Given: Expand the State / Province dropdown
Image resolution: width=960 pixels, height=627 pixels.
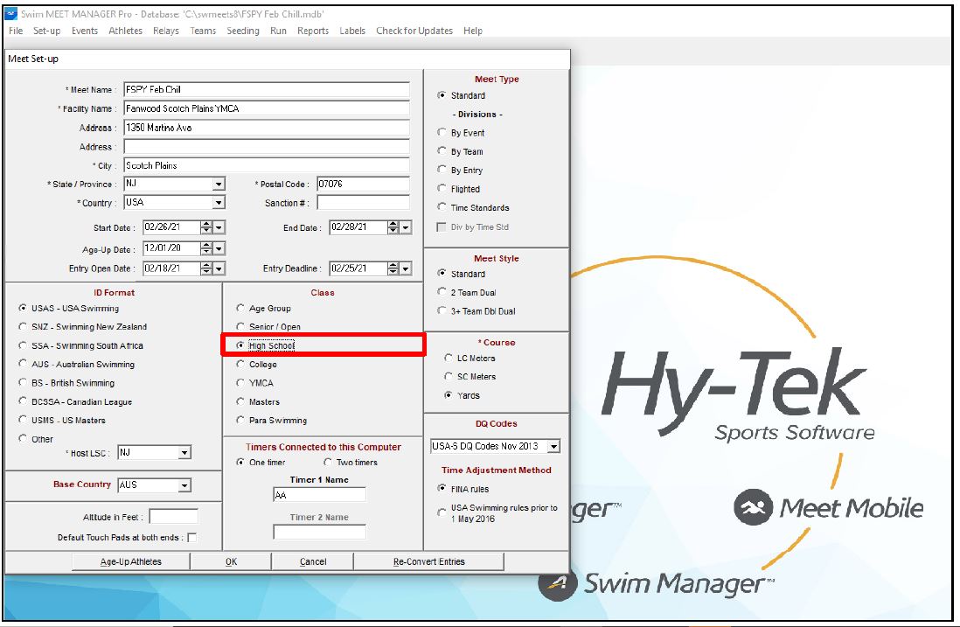Looking at the screenshot, I should pos(219,184).
